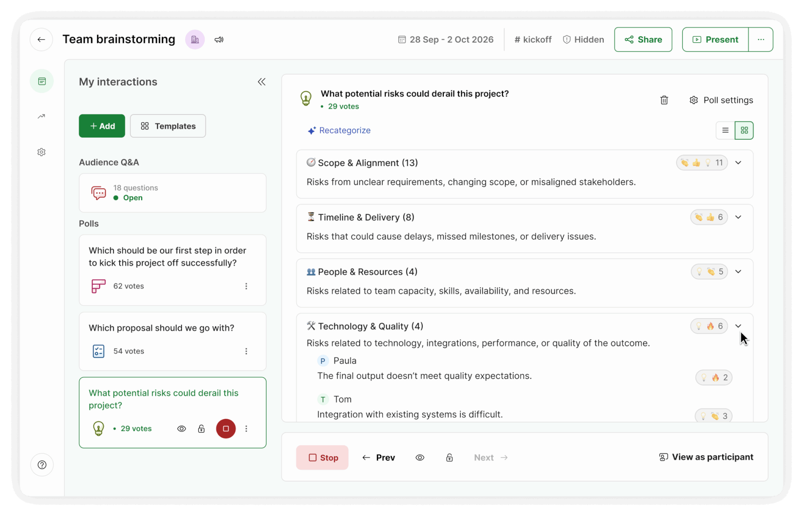Toggle results visibility in bottom toolbar
803x516 pixels.
420,458
